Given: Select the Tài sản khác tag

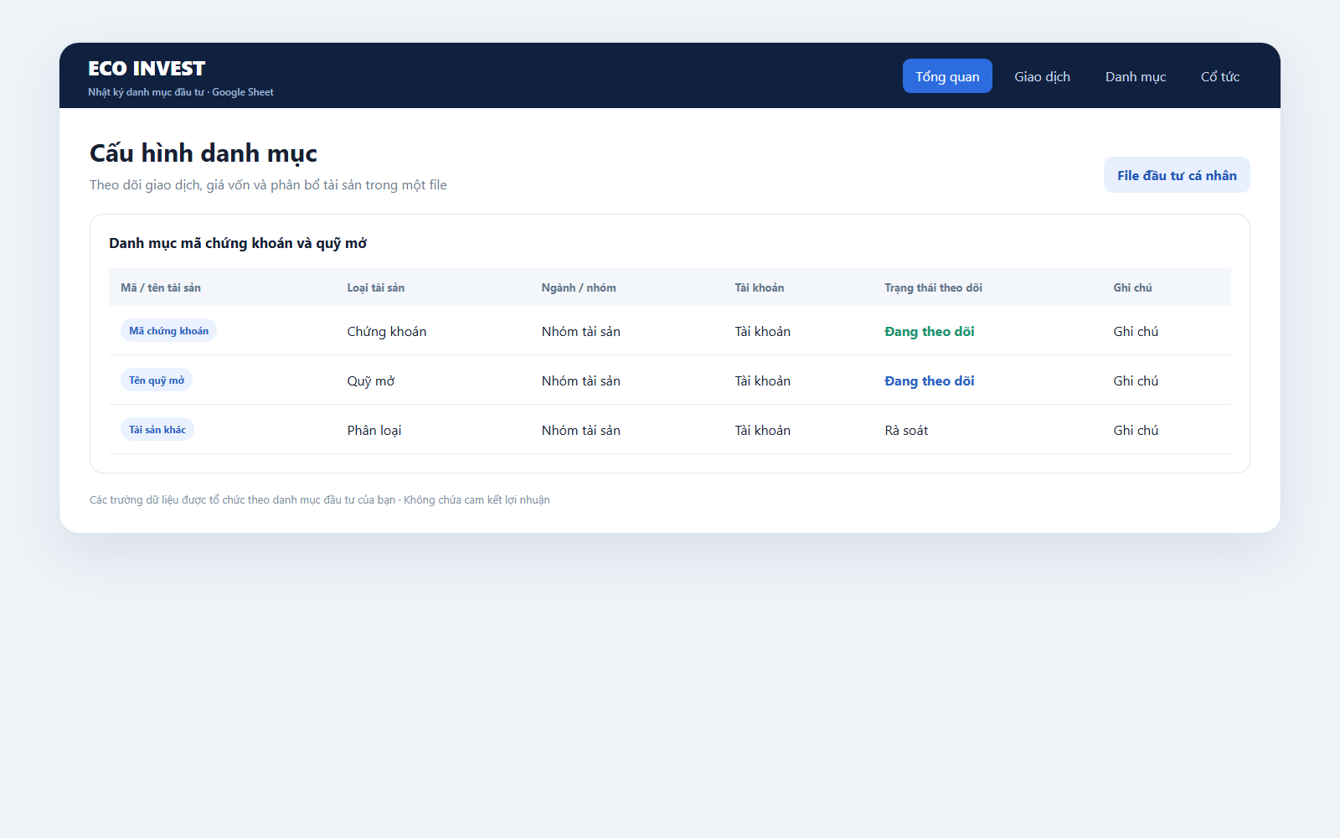Looking at the screenshot, I should pos(157,430).
